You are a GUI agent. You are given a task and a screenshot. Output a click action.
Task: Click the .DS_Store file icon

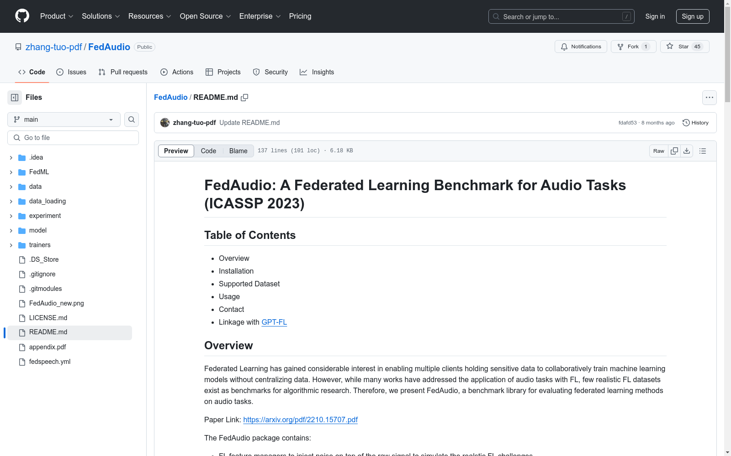point(22,260)
